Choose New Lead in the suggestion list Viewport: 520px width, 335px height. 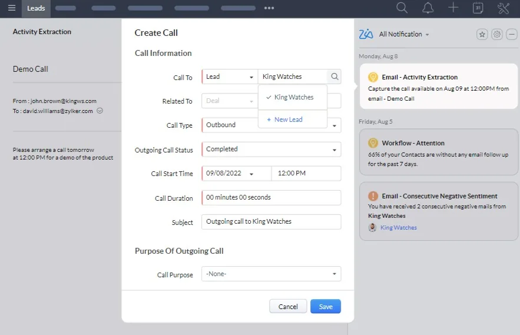point(293,120)
